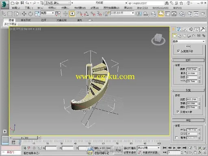Click the Use Pivot Point Center icon

coord(58,14)
